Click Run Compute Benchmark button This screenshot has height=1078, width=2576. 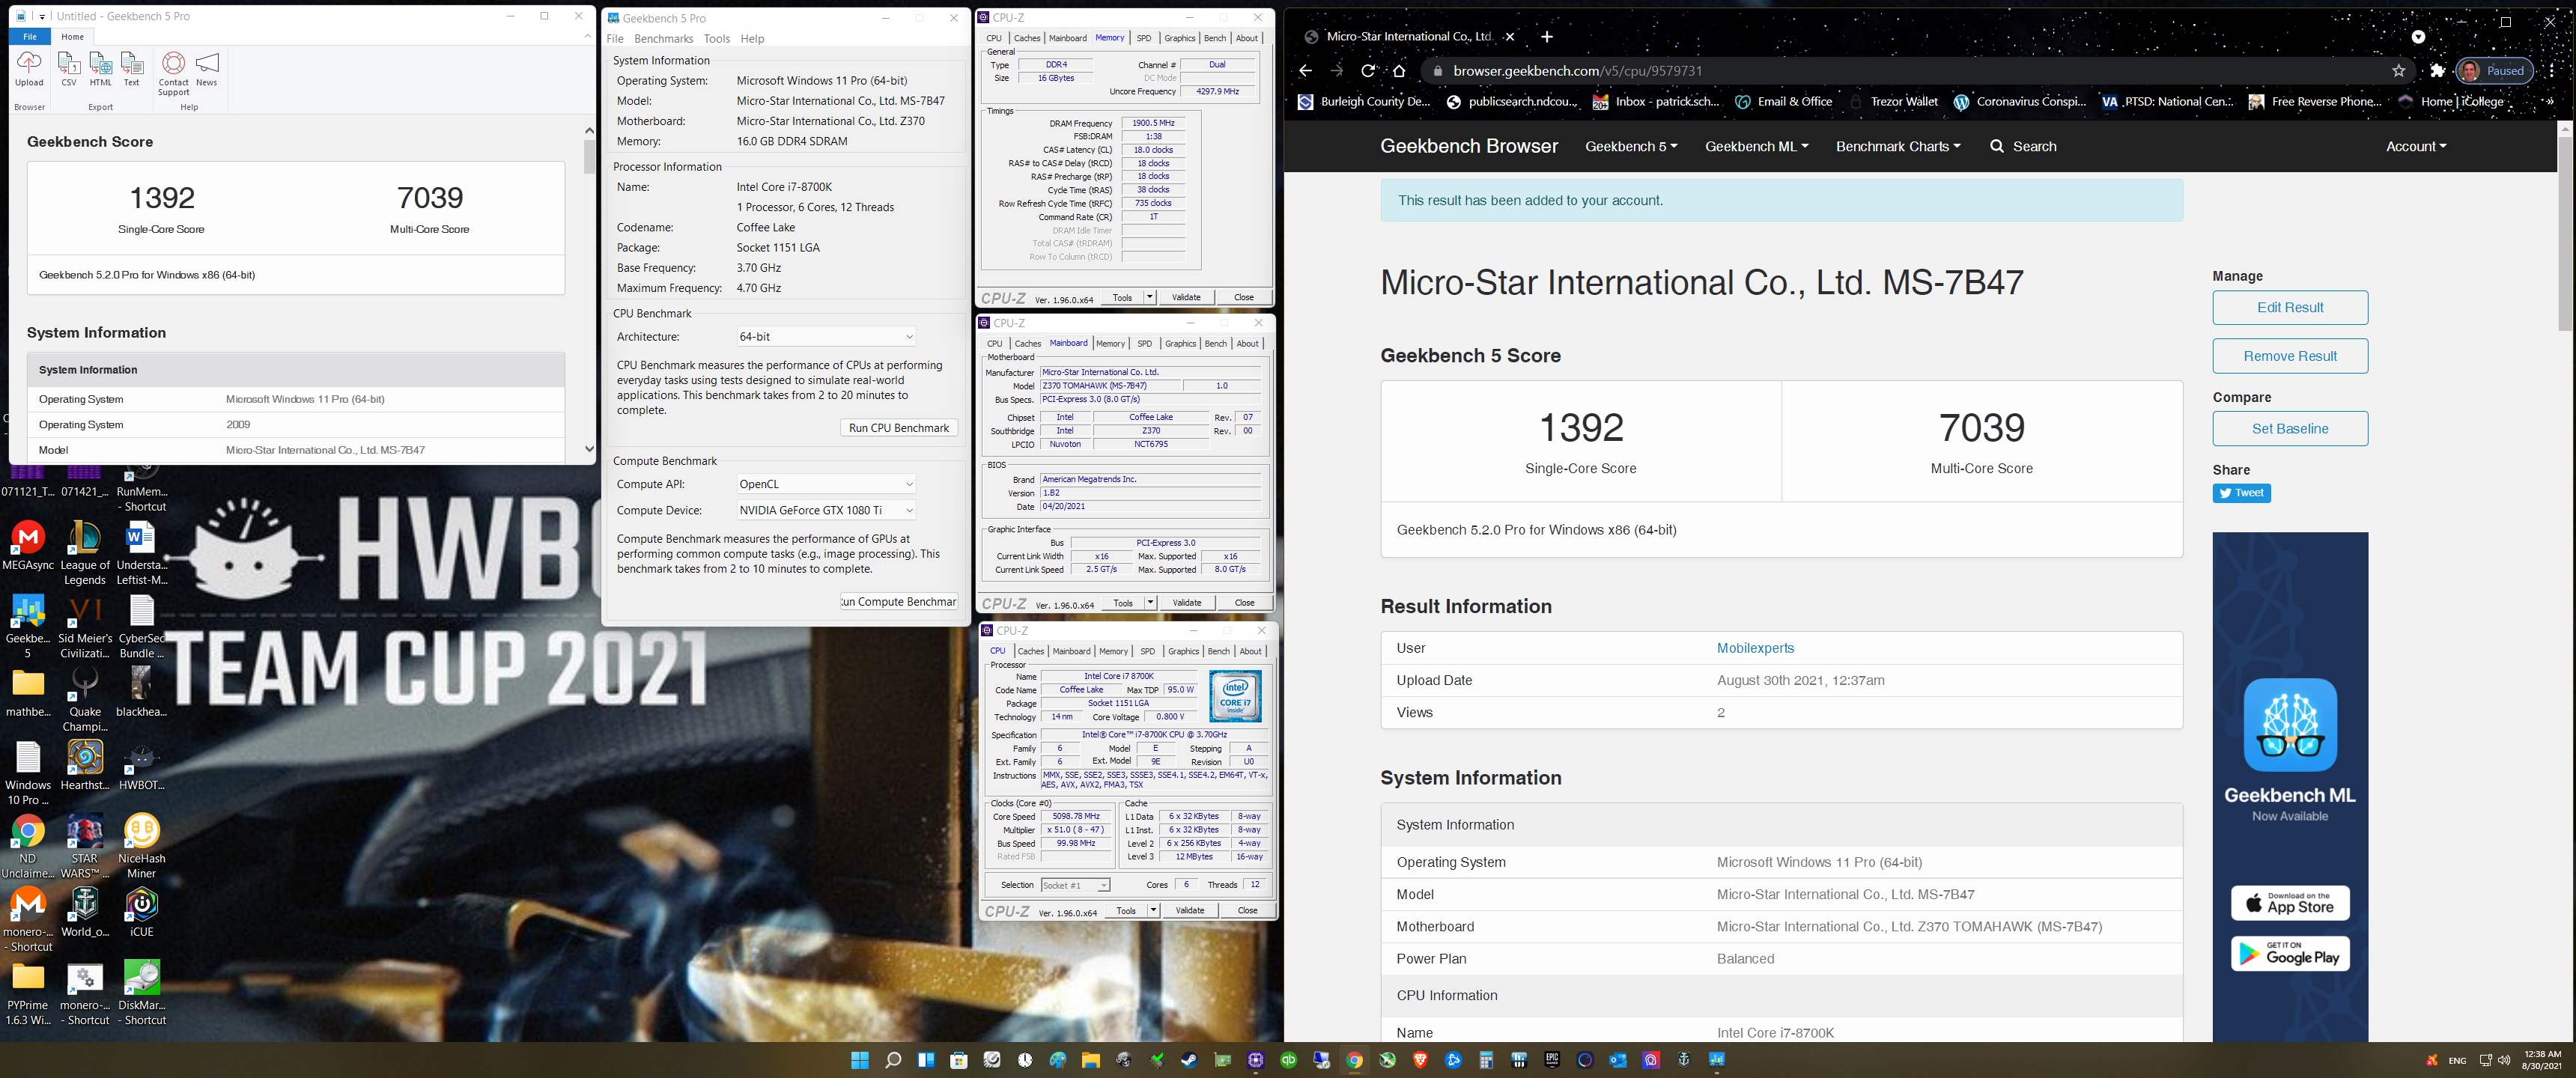pos(899,602)
